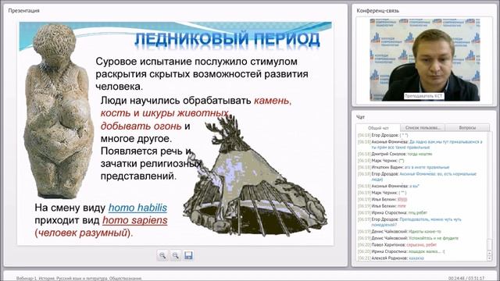Select Денис Чайковский's message 'Успокойтесь и не флудите'

(408, 238)
